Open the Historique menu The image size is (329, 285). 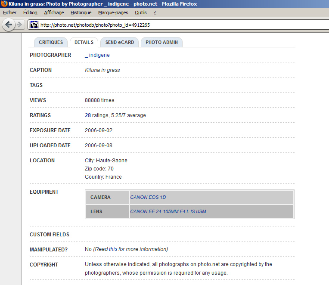pyautogui.click(x=81, y=12)
